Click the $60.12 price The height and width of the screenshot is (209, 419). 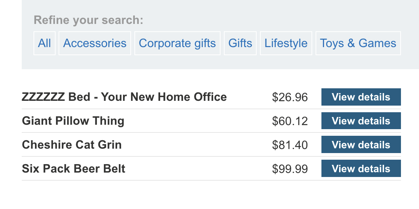[x=290, y=121]
